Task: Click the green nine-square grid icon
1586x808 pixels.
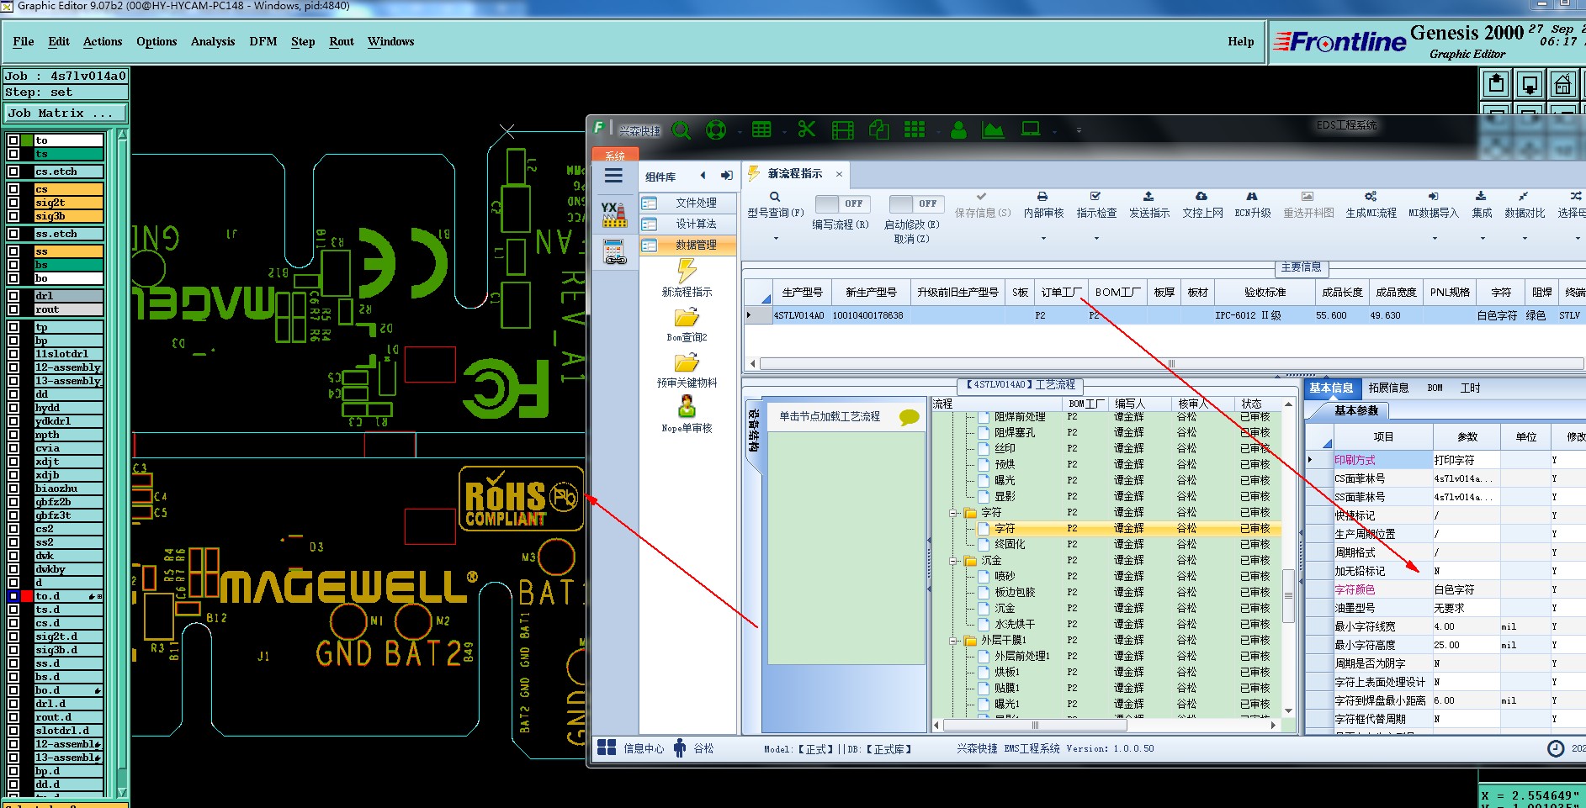Action: (915, 129)
